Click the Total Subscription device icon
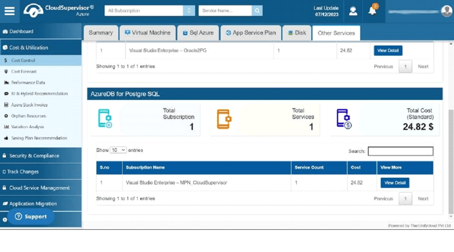Screen dimensions: 454x252 (x=105, y=118)
